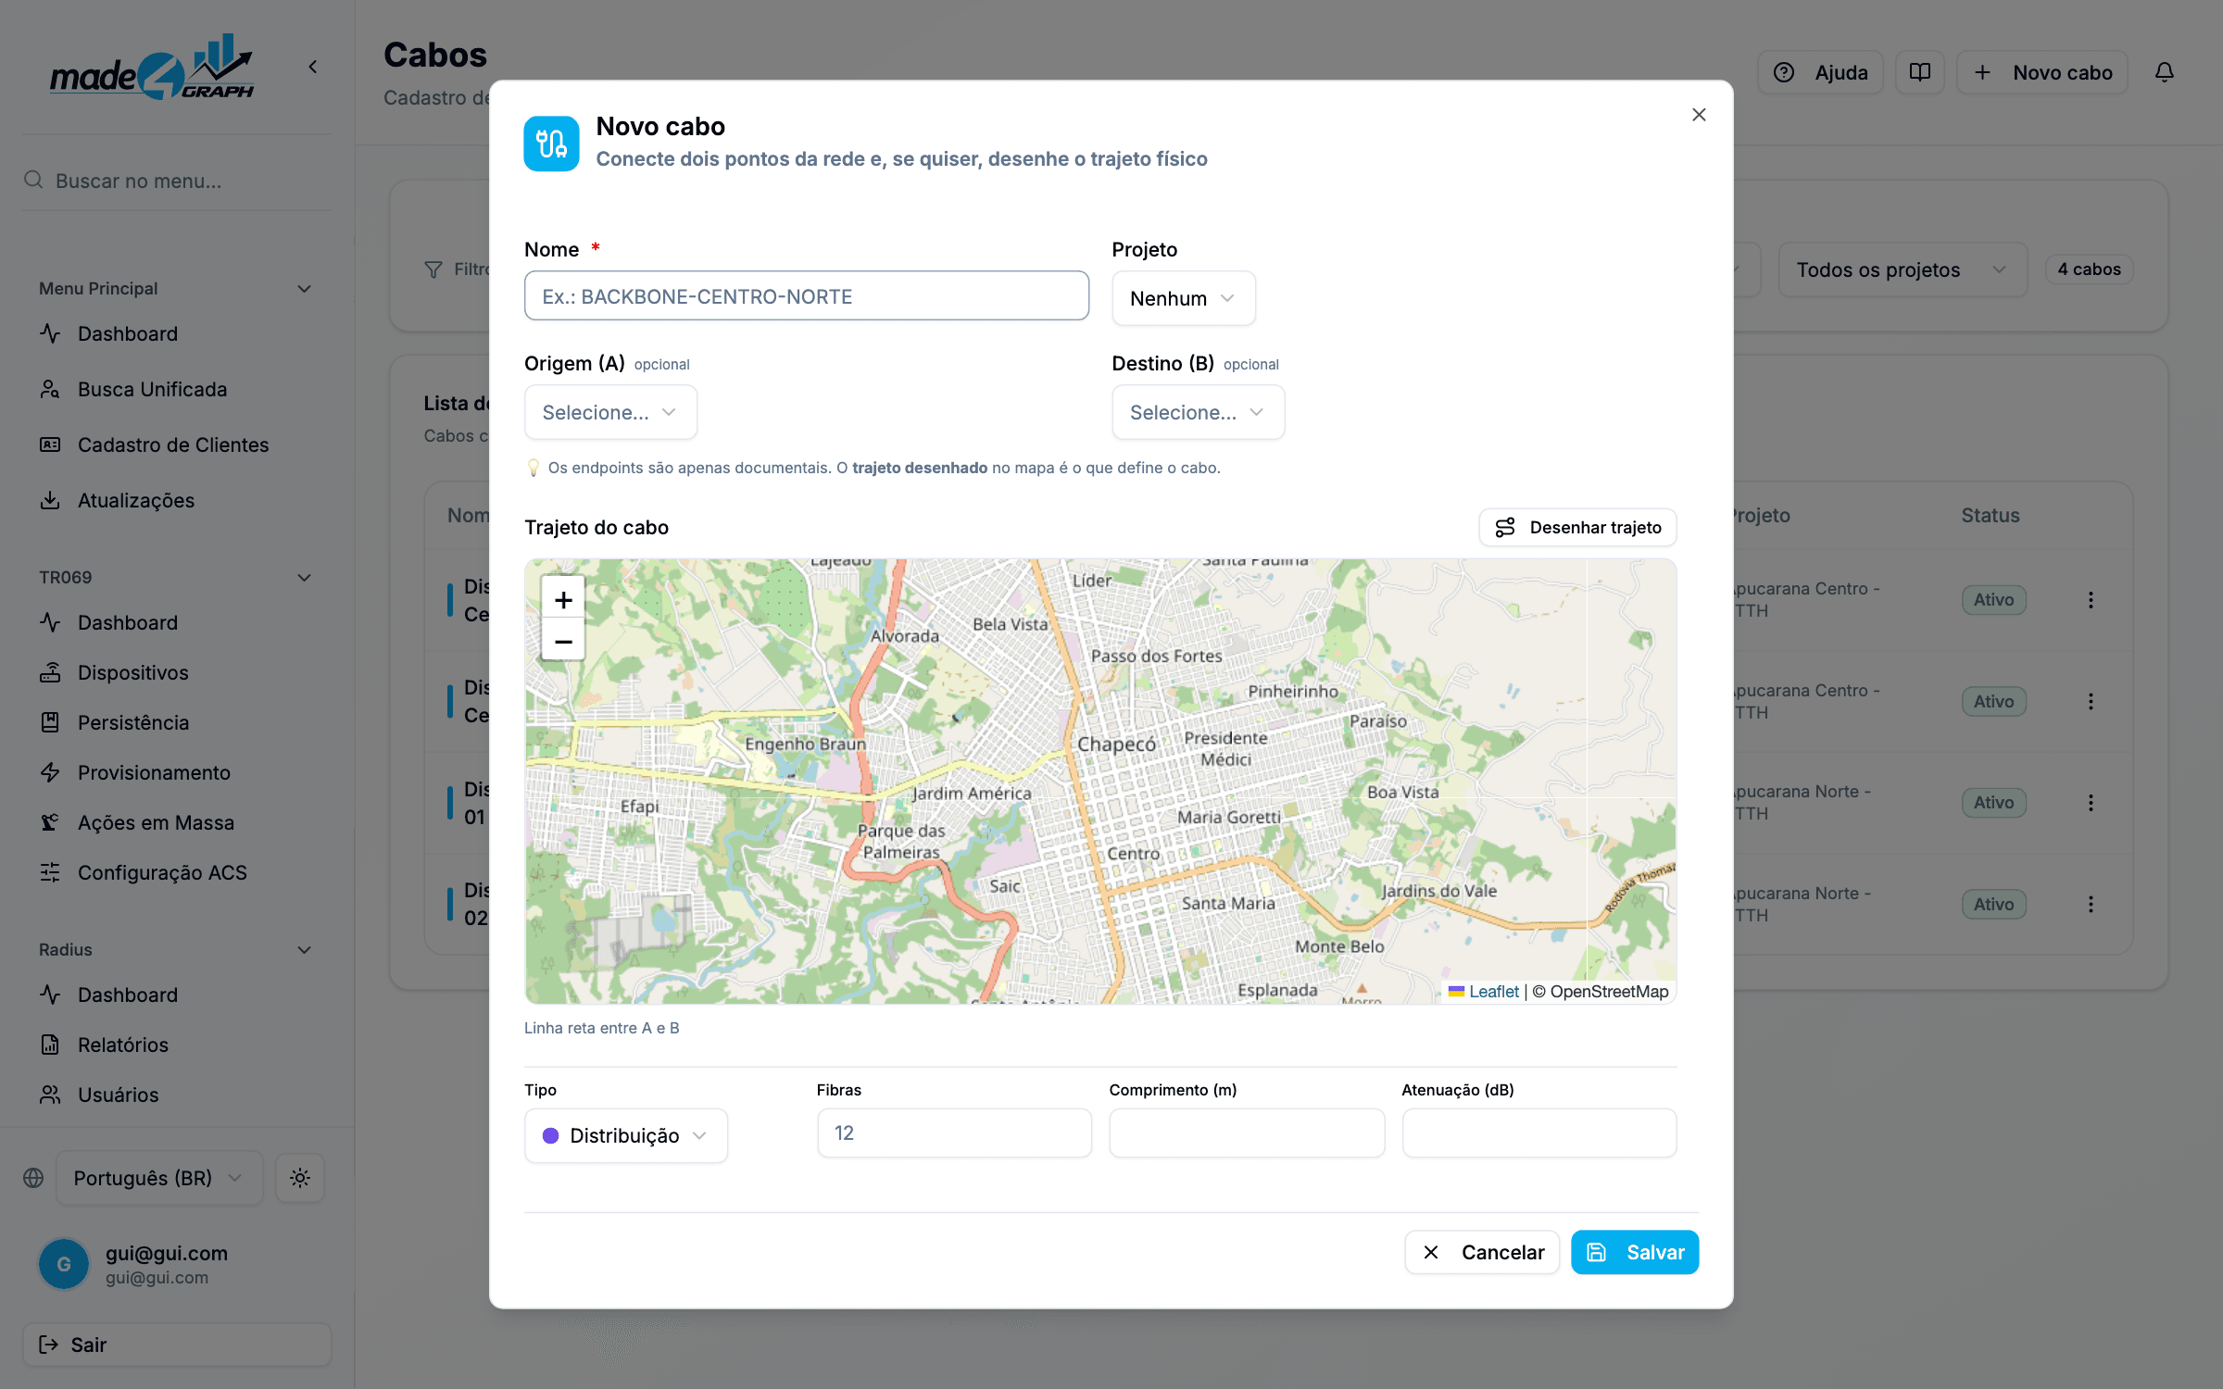The height and width of the screenshot is (1389, 2223).
Task: Open the Projeto dropdown showing Nenhum
Action: coord(1184,298)
